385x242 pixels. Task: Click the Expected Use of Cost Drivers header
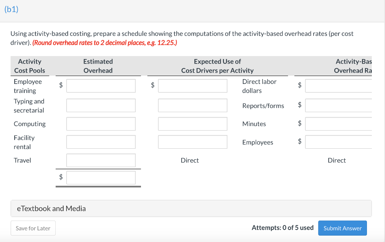pos(217,66)
